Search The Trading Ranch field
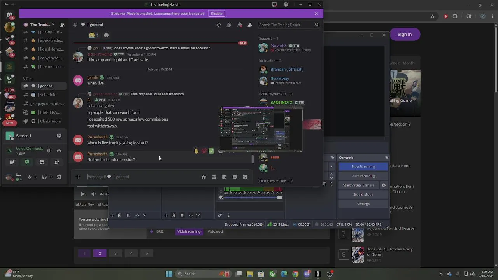The image size is (498, 280). pos(289,24)
